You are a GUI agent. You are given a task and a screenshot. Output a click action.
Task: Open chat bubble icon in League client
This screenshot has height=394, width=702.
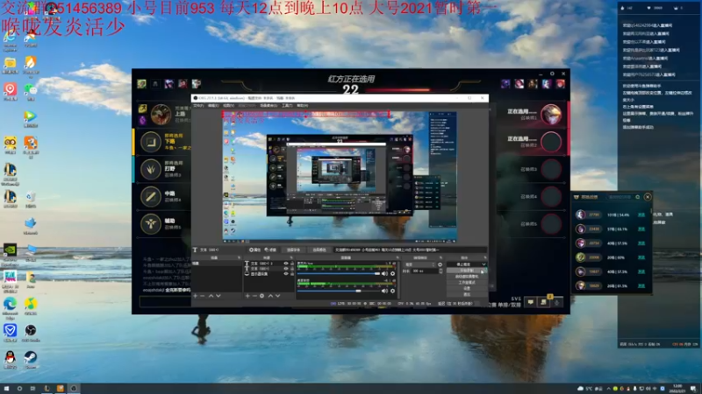[531, 302]
